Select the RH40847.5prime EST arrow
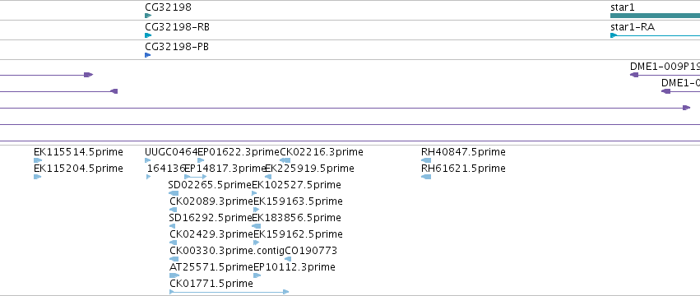700x296 pixels. point(426,160)
